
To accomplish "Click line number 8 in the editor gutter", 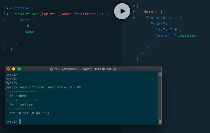I will click(5, 49).
